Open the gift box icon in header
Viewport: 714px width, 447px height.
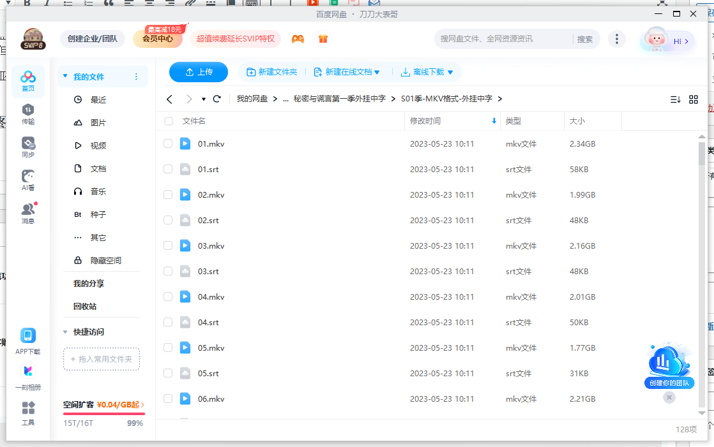pos(323,39)
